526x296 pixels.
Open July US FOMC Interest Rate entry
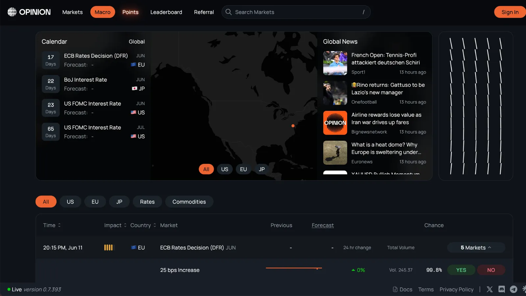tap(93, 132)
